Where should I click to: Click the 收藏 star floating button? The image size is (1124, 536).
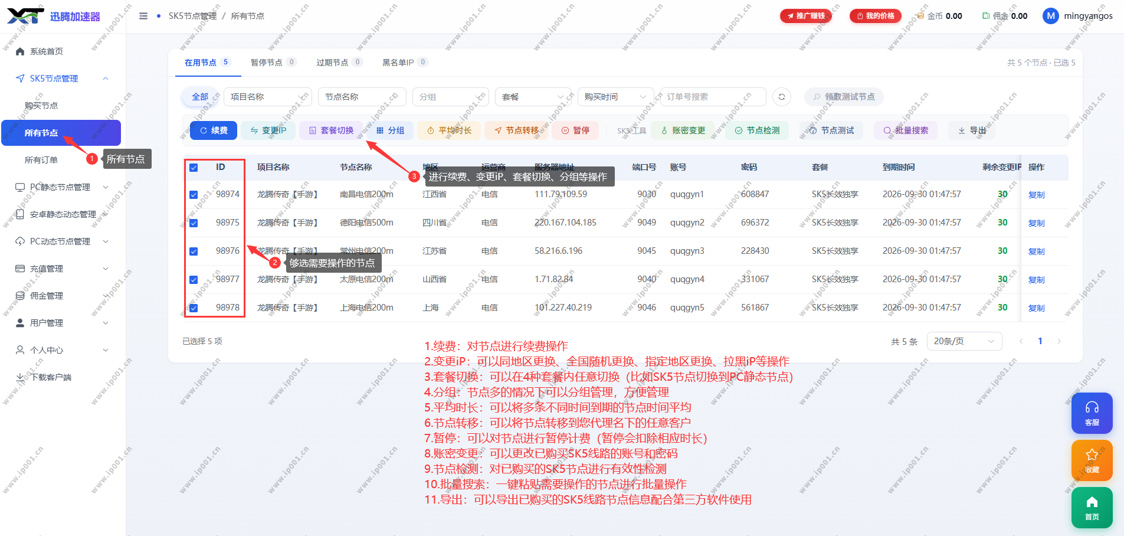coord(1092,460)
